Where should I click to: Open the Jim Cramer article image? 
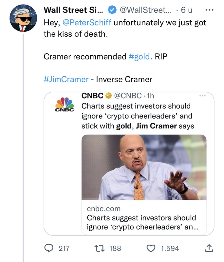pos(144,167)
